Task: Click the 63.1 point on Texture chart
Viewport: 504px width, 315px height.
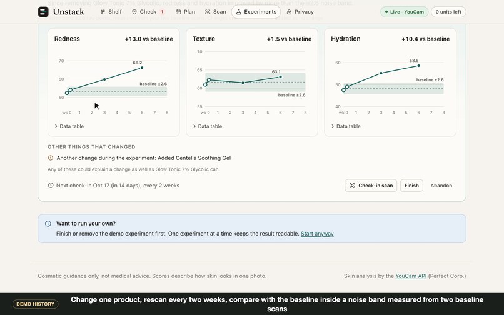Action: click(x=280, y=77)
